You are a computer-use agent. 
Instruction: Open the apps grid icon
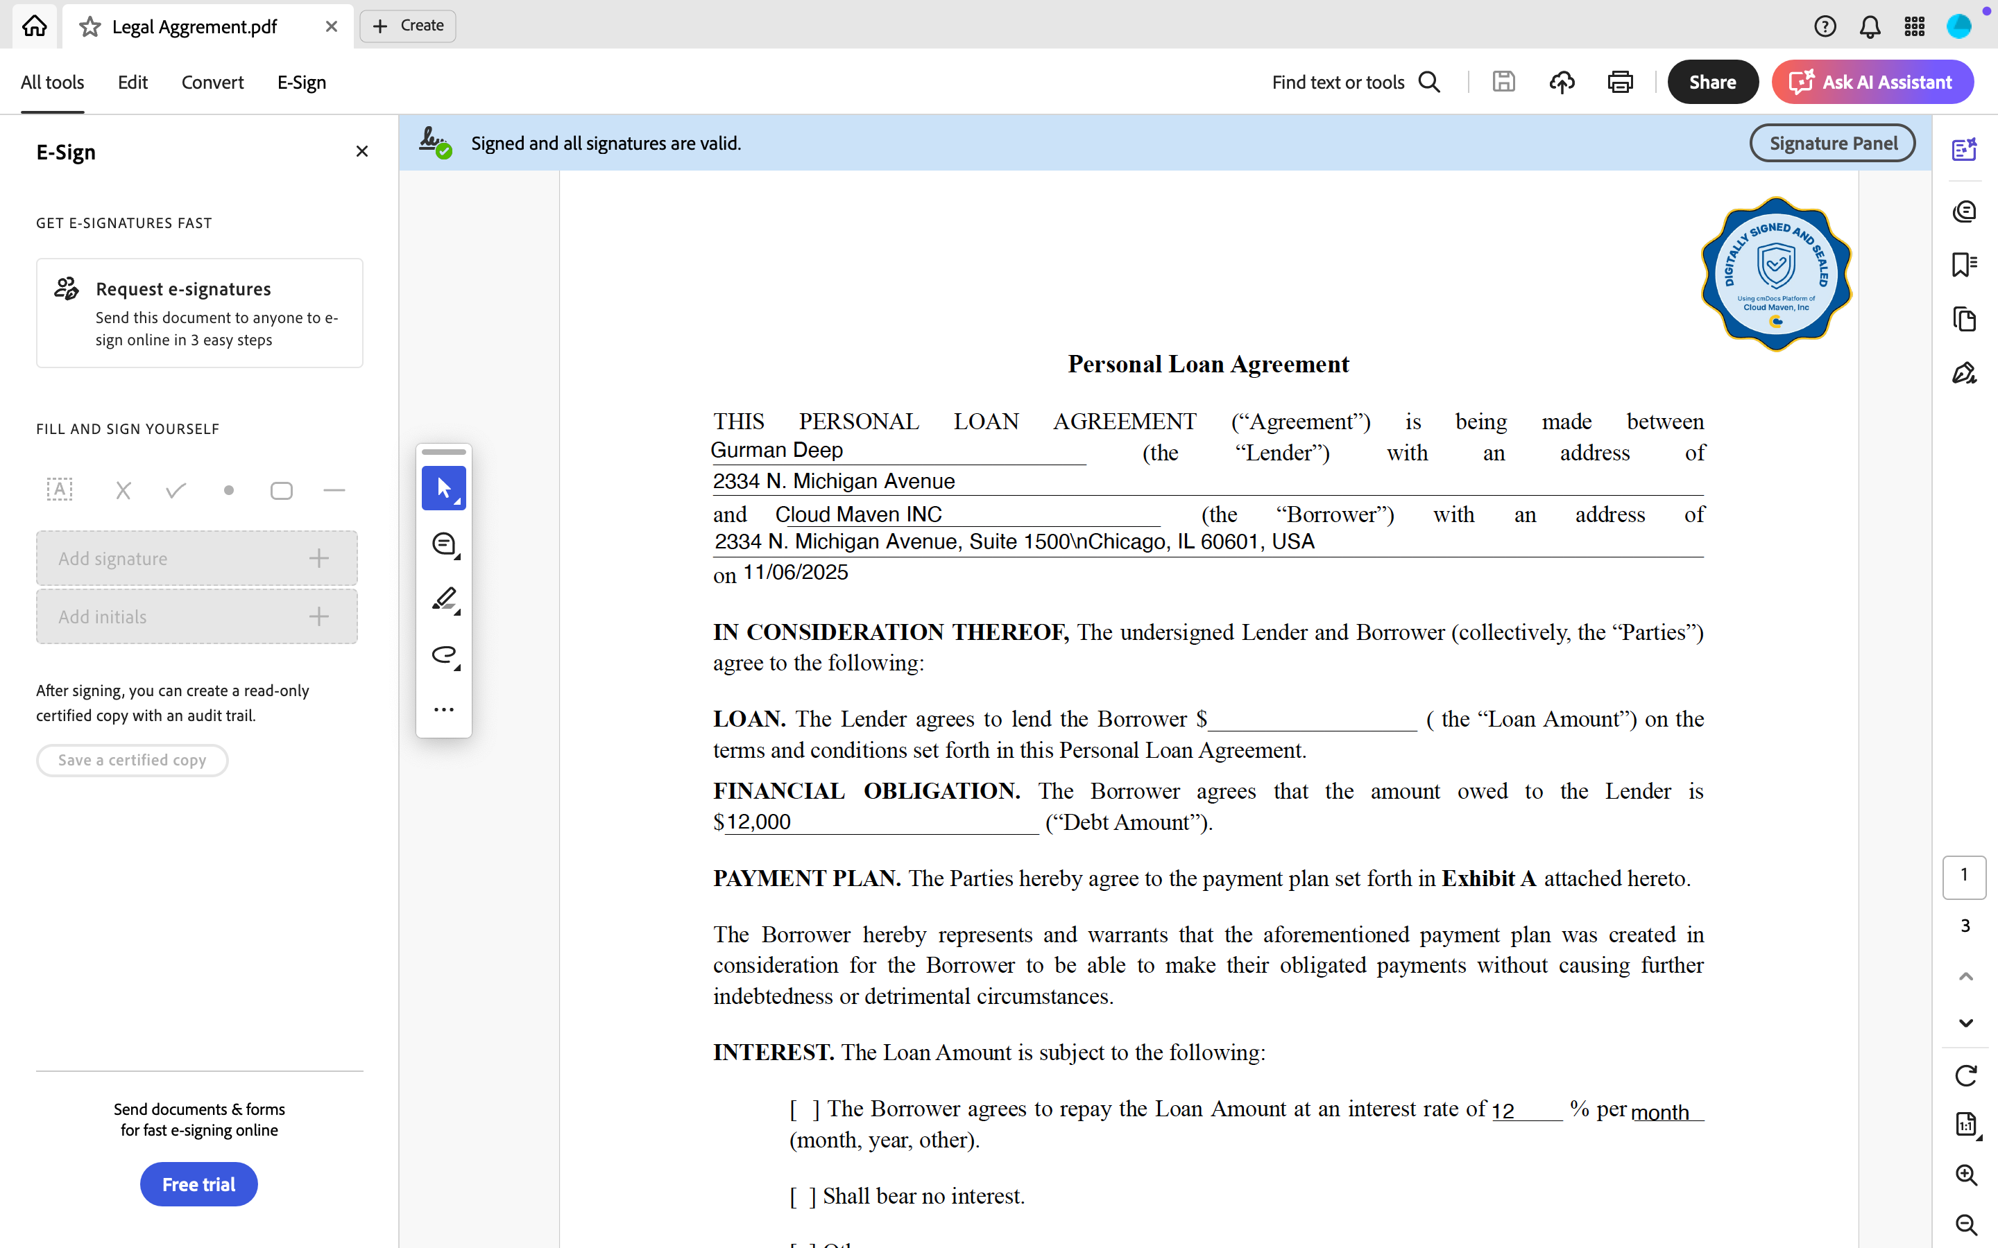(1915, 26)
